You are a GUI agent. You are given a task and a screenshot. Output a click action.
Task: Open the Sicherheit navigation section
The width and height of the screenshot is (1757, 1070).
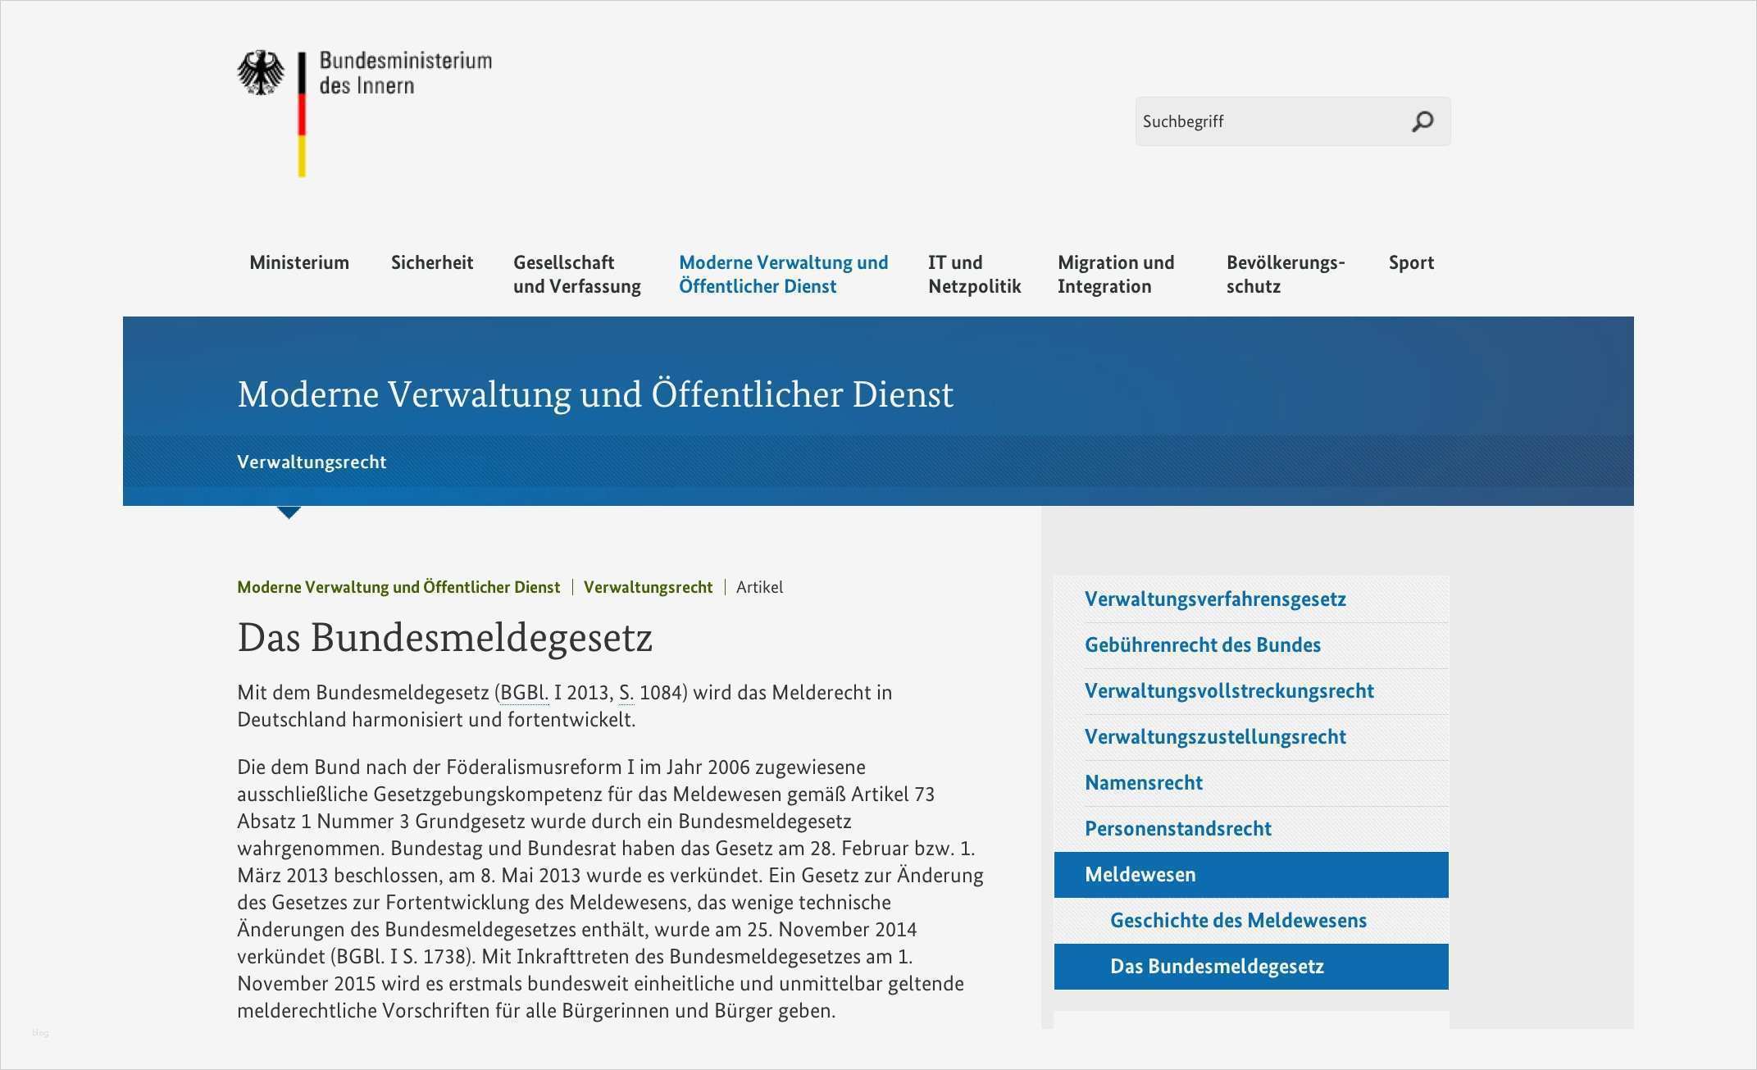[432, 262]
